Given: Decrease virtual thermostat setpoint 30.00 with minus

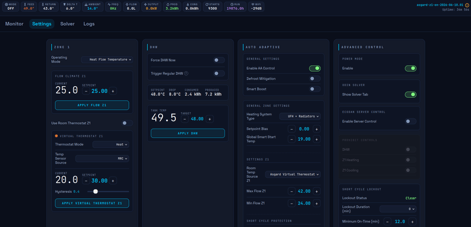Looking at the screenshot, I should coord(86,181).
